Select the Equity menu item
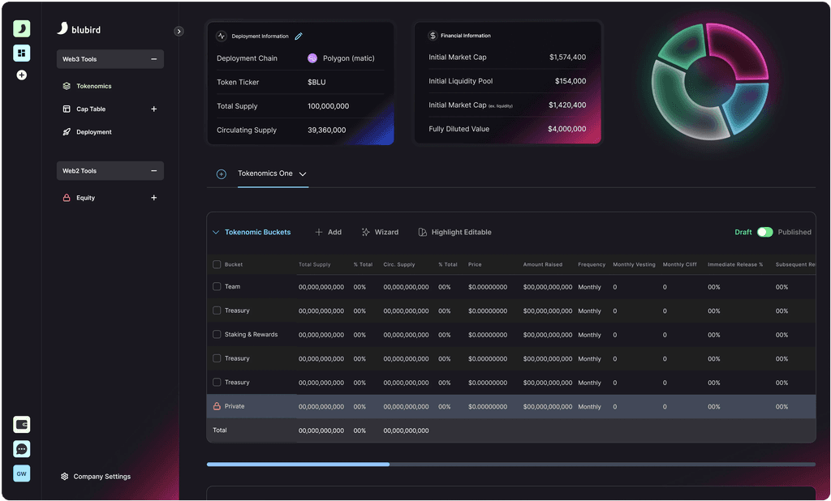The image size is (831, 501). 84,197
